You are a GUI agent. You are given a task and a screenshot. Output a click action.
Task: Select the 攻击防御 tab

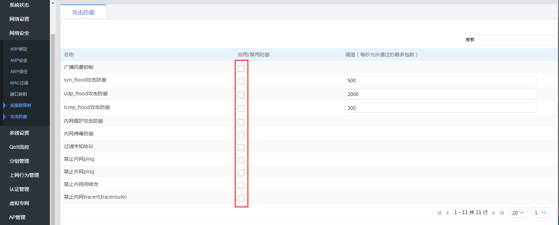coord(83,12)
